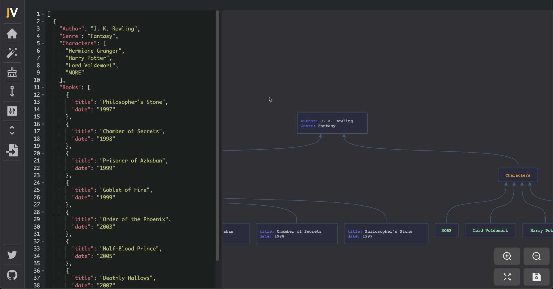Click the "2005" date value
Screen dimensions: 553x289
pyautogui.click(x=106, y=256)
